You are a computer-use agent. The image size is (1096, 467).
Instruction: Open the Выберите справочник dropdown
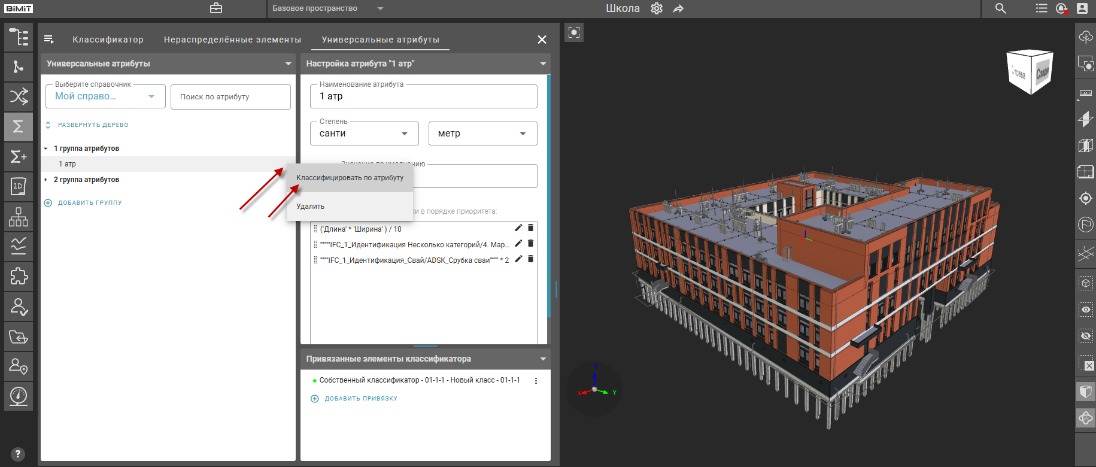tap(105, 96)
